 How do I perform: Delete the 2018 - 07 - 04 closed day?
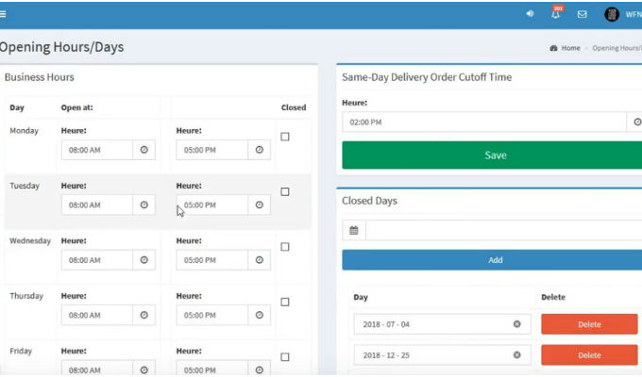(589, 324)
